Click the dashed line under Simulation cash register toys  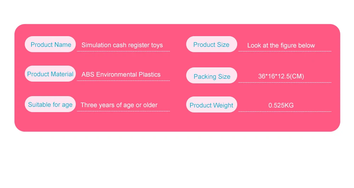123,51
